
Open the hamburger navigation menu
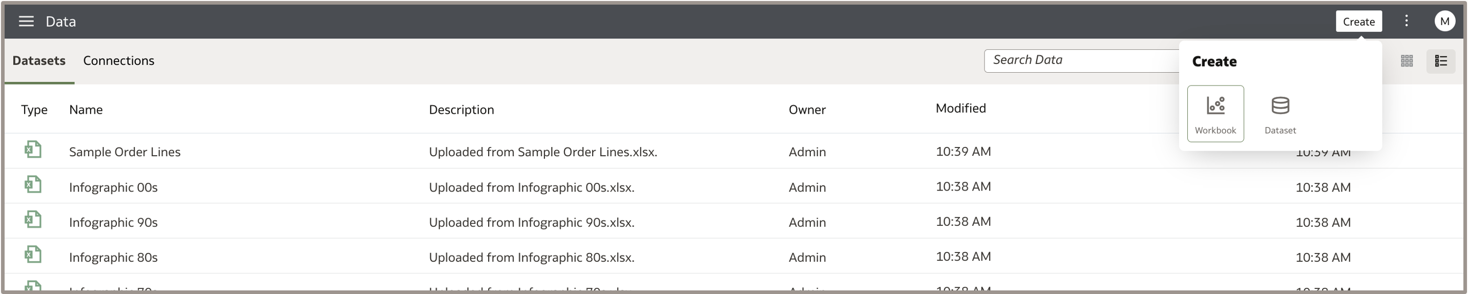pos(26,22)
